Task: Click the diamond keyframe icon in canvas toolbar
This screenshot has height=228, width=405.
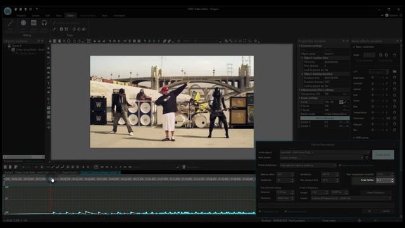Action: click(178, 41)
